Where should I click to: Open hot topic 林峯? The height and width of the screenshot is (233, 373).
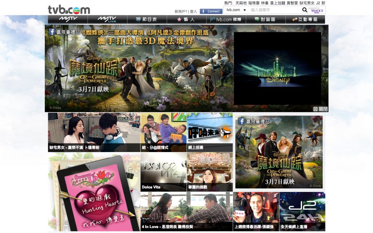point(265,3)
